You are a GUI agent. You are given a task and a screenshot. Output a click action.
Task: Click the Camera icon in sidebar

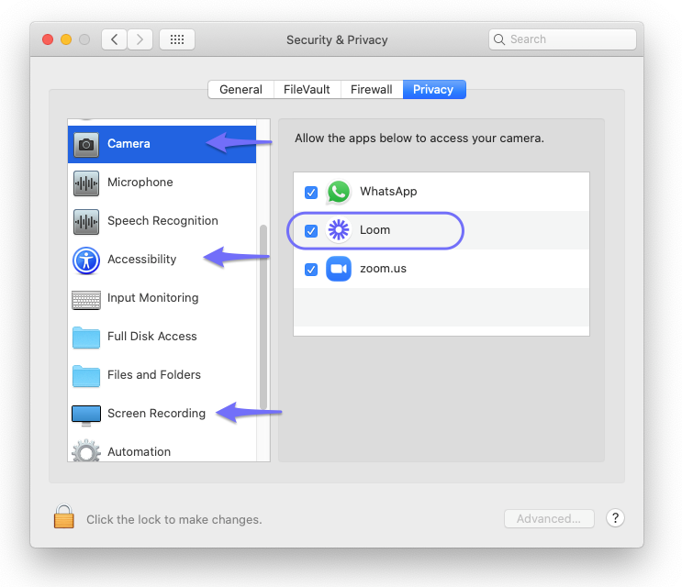pyautogui.click(x=86, y=144)
